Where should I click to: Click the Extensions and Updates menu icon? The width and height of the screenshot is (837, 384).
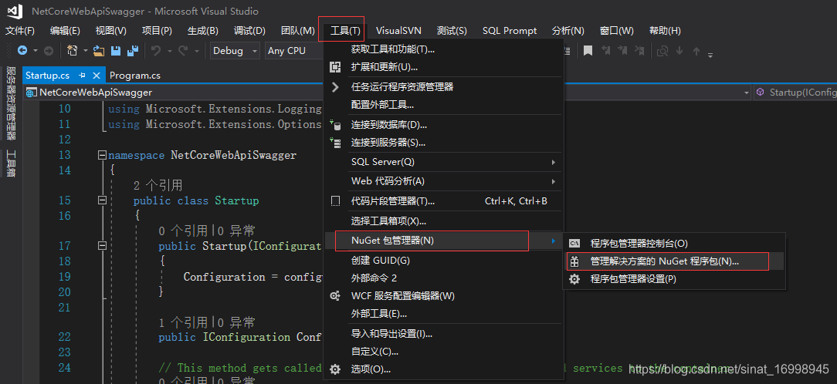335,67
